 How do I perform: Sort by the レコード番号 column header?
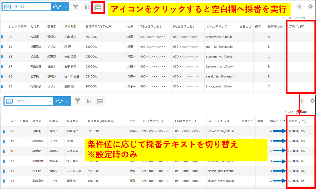18,27
